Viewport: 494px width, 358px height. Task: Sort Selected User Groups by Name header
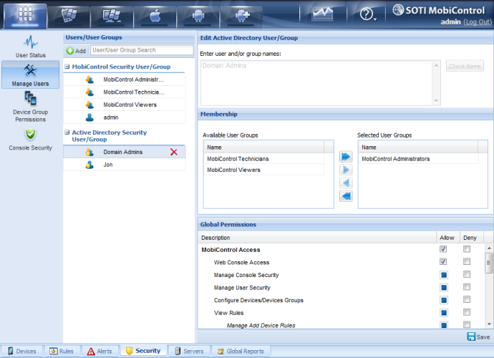418,147
